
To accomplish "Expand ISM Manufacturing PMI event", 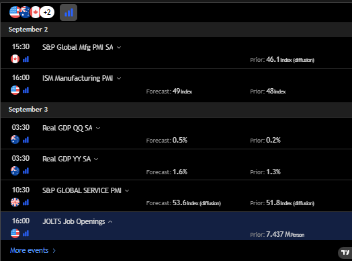I will tap(119, 79).
